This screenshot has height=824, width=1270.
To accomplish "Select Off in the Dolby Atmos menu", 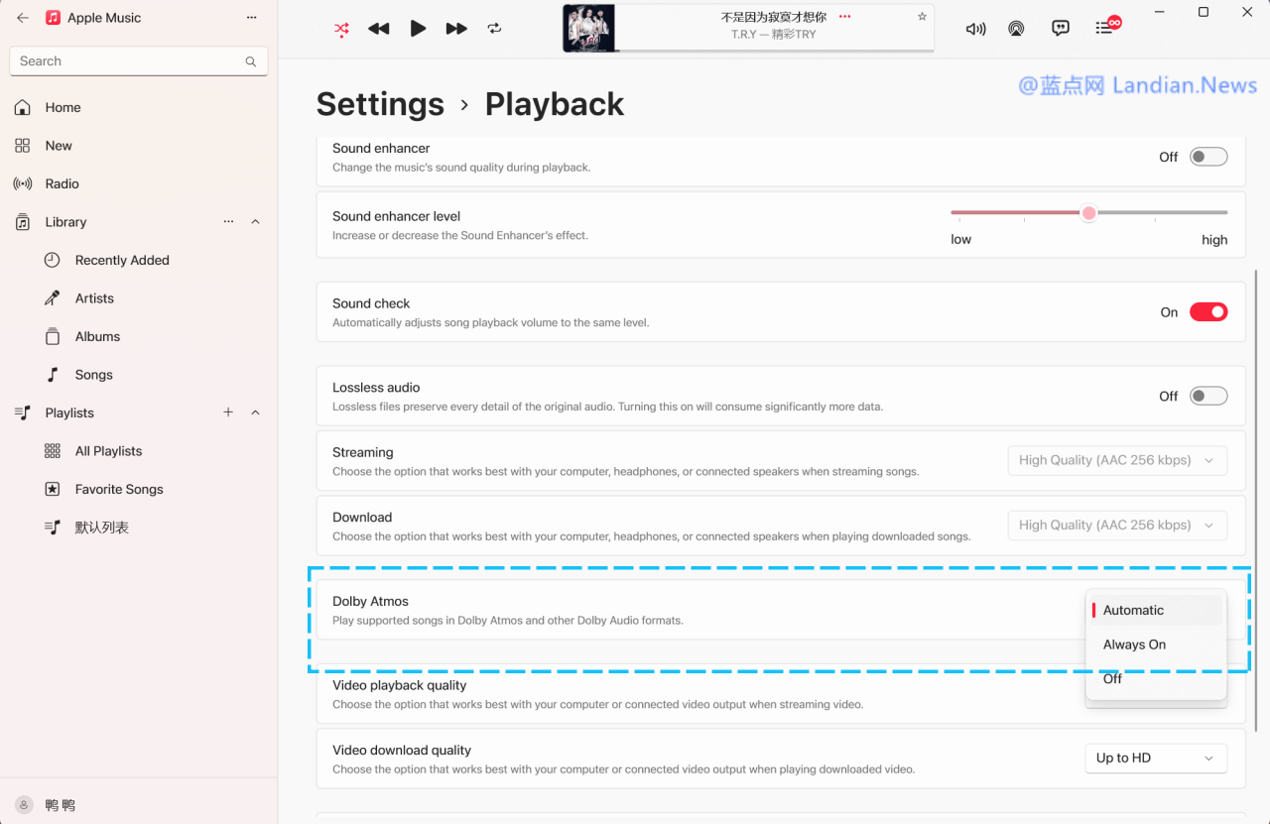I will [1156, 679].
